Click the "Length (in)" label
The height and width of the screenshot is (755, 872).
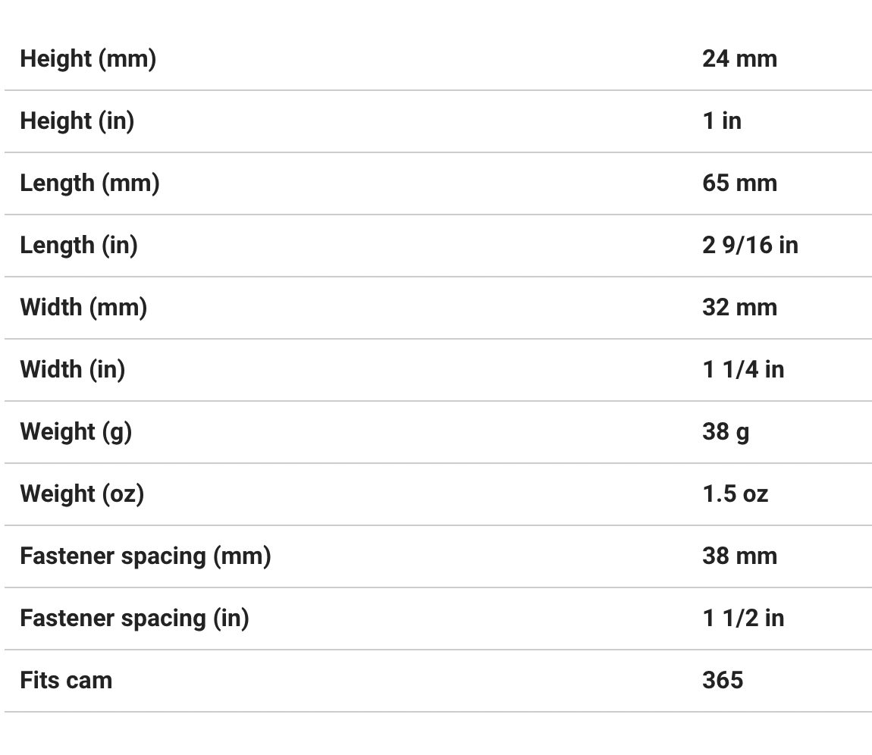79,245
